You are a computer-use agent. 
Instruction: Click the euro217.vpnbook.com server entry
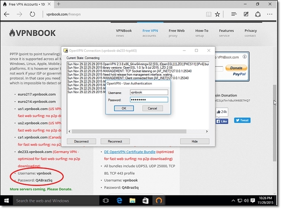[x=37, y=94]
